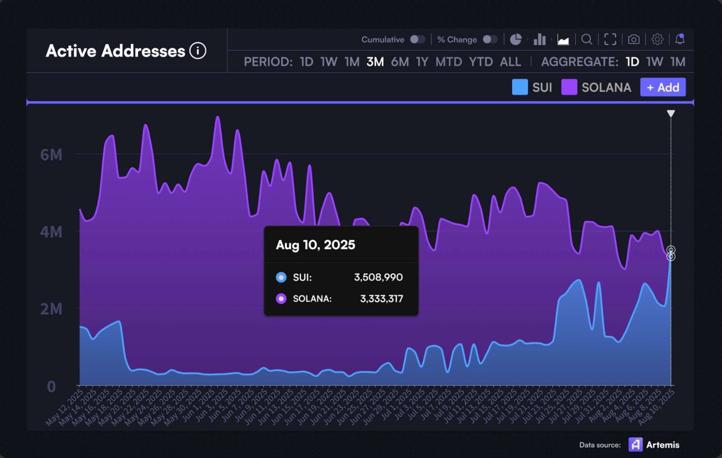Select the area chart view icon

point(563,40)
